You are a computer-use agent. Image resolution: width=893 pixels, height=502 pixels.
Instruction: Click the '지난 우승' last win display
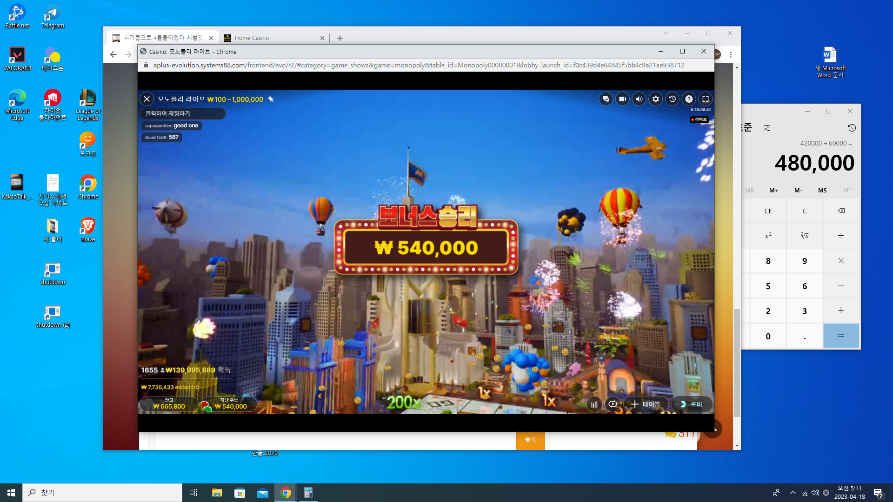point(229,404)
